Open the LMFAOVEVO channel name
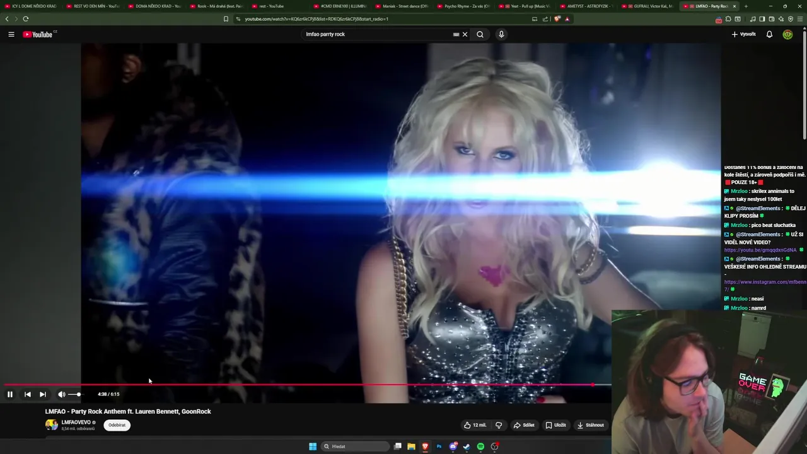807x454 pixels. tap(76, 422)
